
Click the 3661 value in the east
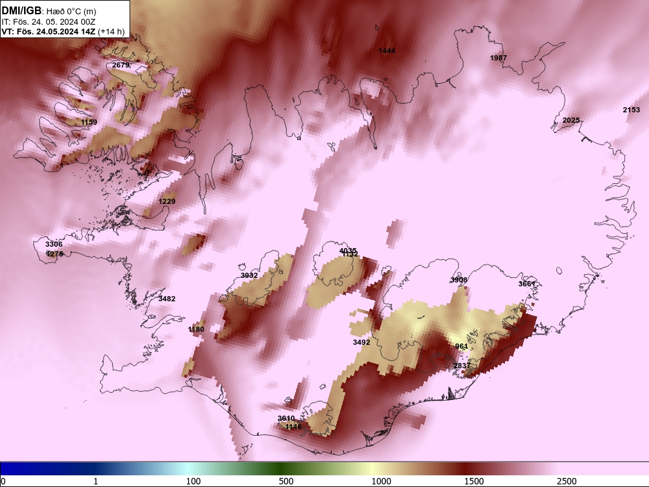[x=527, y=284]
